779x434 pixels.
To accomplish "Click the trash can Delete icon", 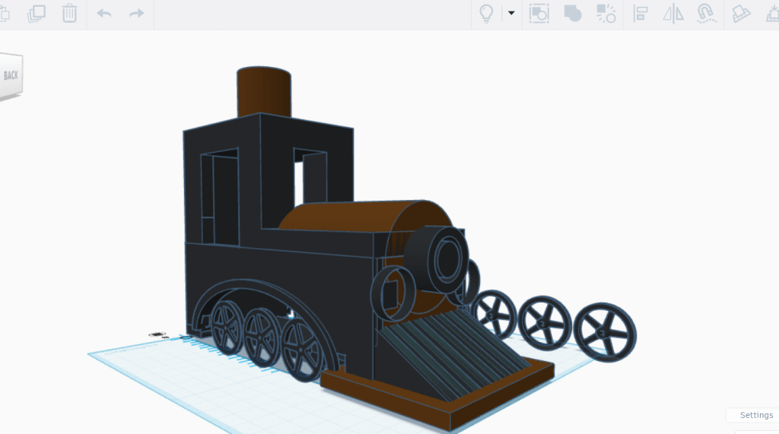I will [x=69, y=13].
